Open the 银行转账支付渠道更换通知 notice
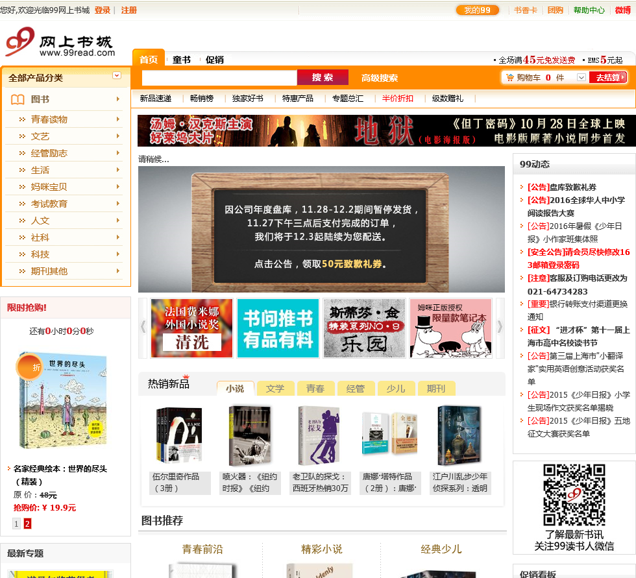Image resolution: width=636 pixels, height=578 pixels. click(577, 310)
